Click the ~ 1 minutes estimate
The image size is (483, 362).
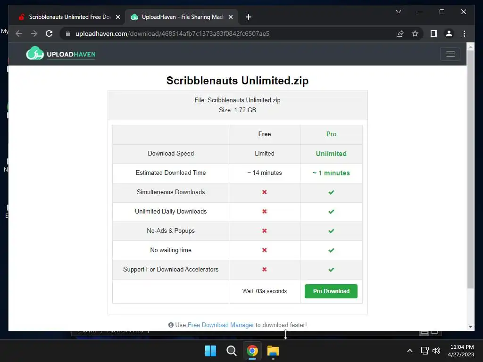pos(331,173)
